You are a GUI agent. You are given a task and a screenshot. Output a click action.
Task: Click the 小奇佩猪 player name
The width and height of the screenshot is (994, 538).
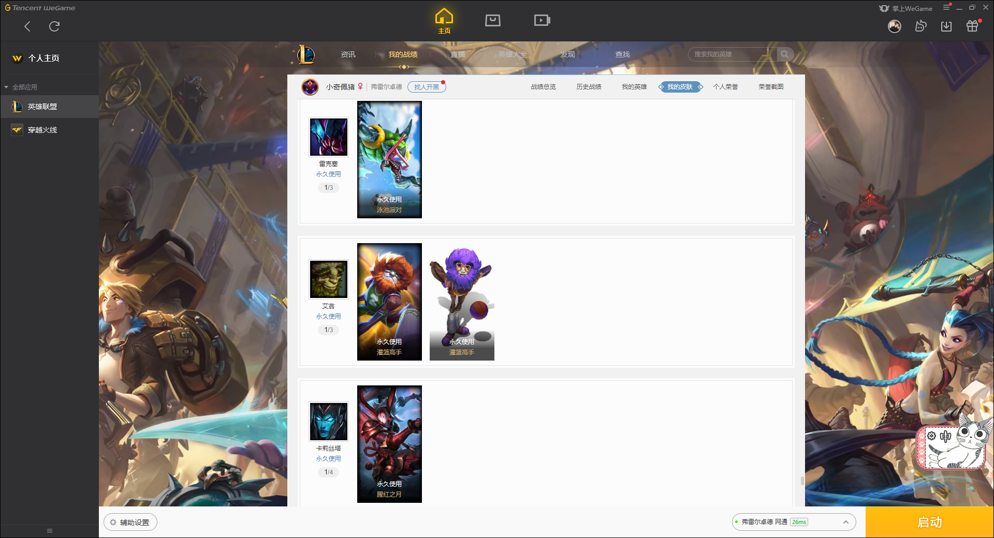pyautogui.click(x=340, y=87)
